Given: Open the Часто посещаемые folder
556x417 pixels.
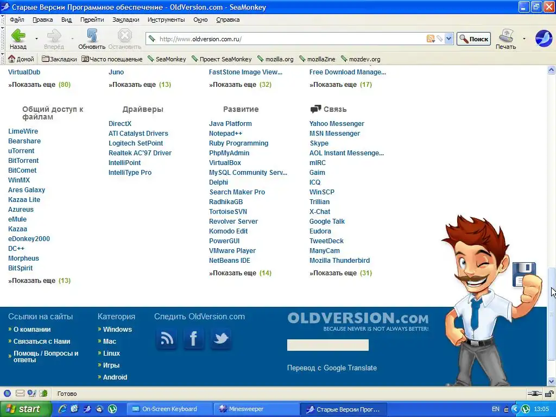Looking at the screenshot, I should click(x=112, y=59).
